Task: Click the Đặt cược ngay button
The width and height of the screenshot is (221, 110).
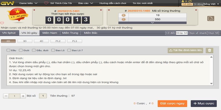Action: click(x=172, y=103)
